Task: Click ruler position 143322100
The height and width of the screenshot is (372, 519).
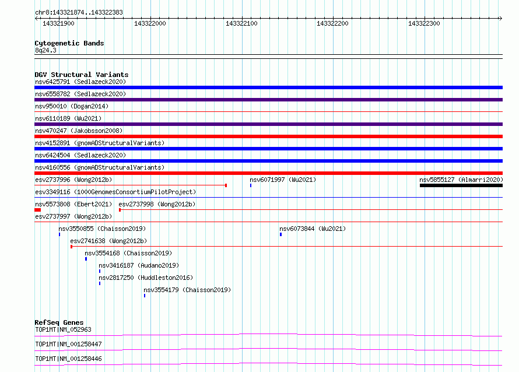Action: 241,23
